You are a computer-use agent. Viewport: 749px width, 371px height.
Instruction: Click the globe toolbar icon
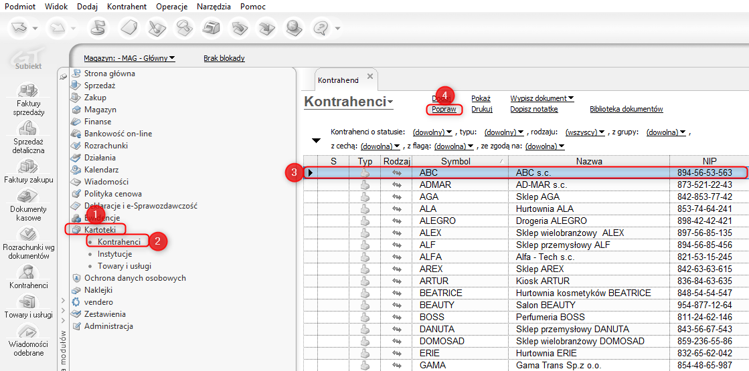(295, 29)
